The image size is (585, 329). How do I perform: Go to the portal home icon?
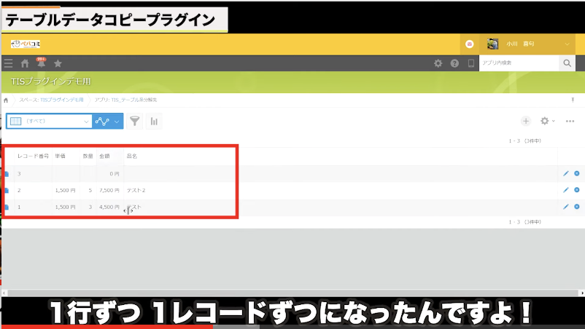point(25,63)
